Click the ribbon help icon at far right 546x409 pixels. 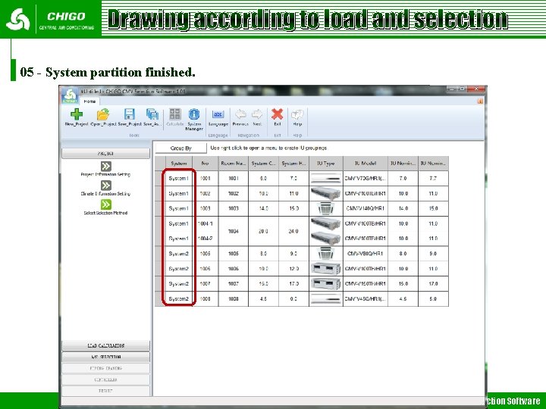click(480, 101)
